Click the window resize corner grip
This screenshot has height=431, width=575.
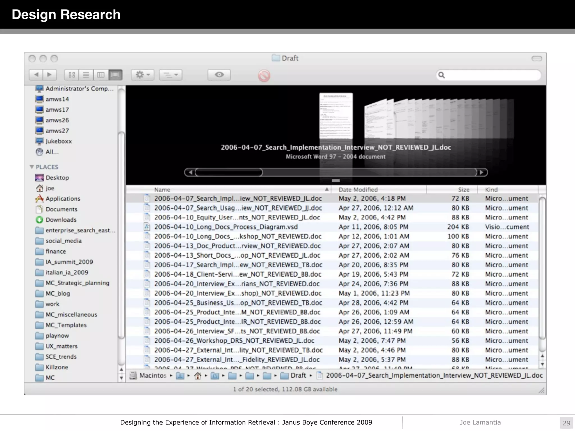(x=542, y=390)
